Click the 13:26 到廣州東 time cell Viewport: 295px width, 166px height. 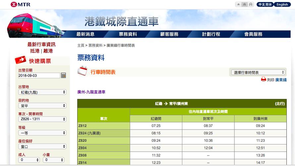click(261, 155)
